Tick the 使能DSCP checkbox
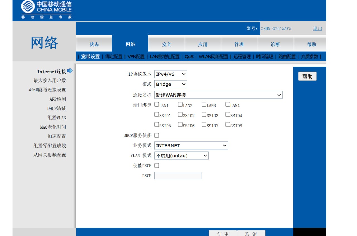Screen dimensions: 357x236 point(157,166)
